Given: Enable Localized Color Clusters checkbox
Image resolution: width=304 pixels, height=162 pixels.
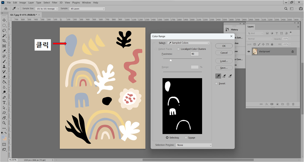Looking at the screenshot, I should point(178,49).
